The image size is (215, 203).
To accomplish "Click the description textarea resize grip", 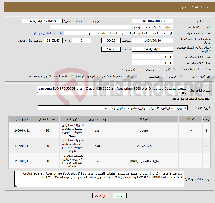I will 38,93.
